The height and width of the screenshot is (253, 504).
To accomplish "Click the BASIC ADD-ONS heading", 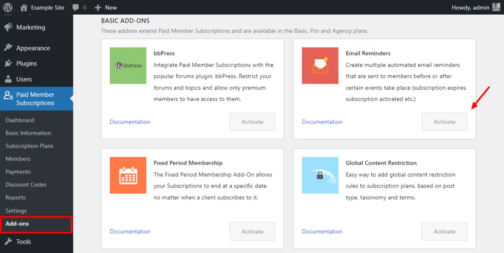I will 126,21.
